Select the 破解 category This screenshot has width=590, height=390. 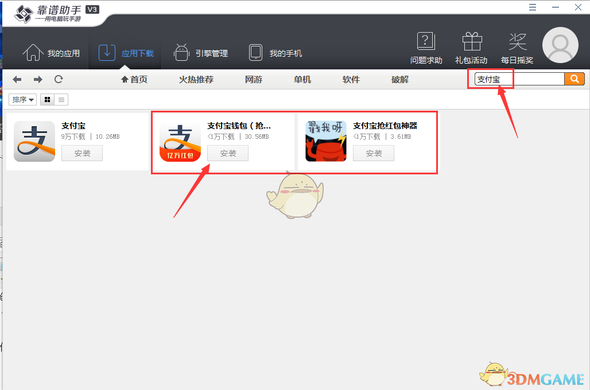pyautogui.click(x=400, y=79)
